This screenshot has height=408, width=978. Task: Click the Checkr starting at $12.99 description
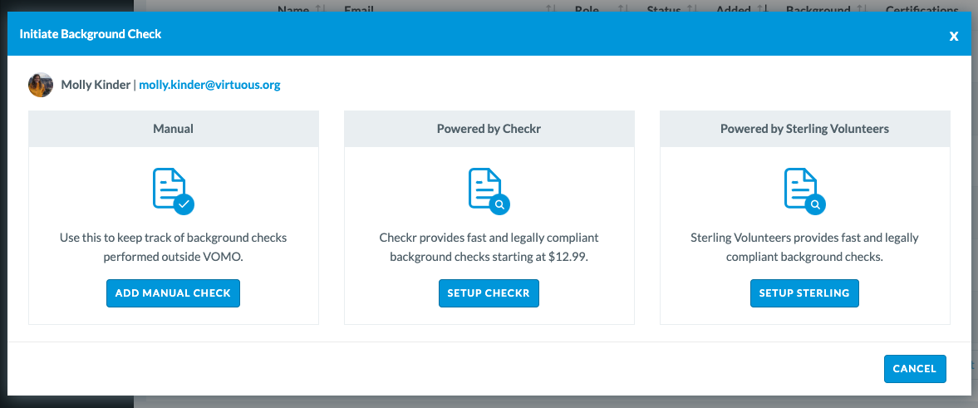(x=489, y=247)
